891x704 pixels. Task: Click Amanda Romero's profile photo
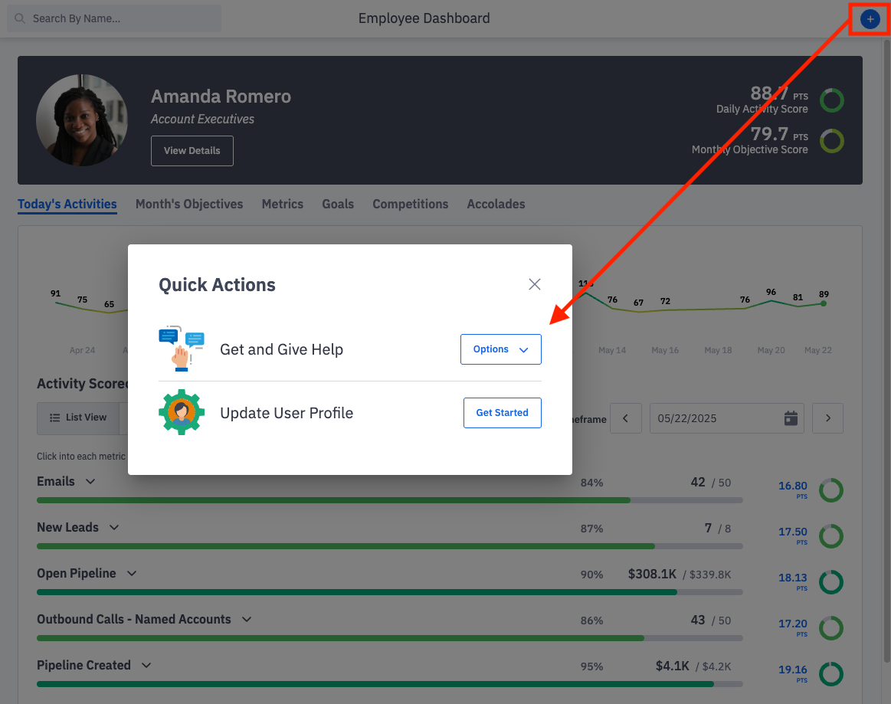(82, 120)
